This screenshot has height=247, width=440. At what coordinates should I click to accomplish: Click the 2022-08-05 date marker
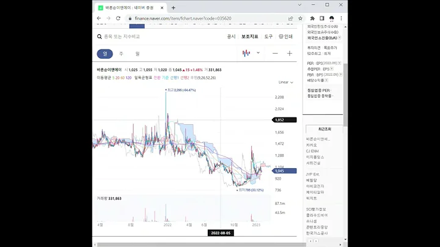(x=221, y=233)
